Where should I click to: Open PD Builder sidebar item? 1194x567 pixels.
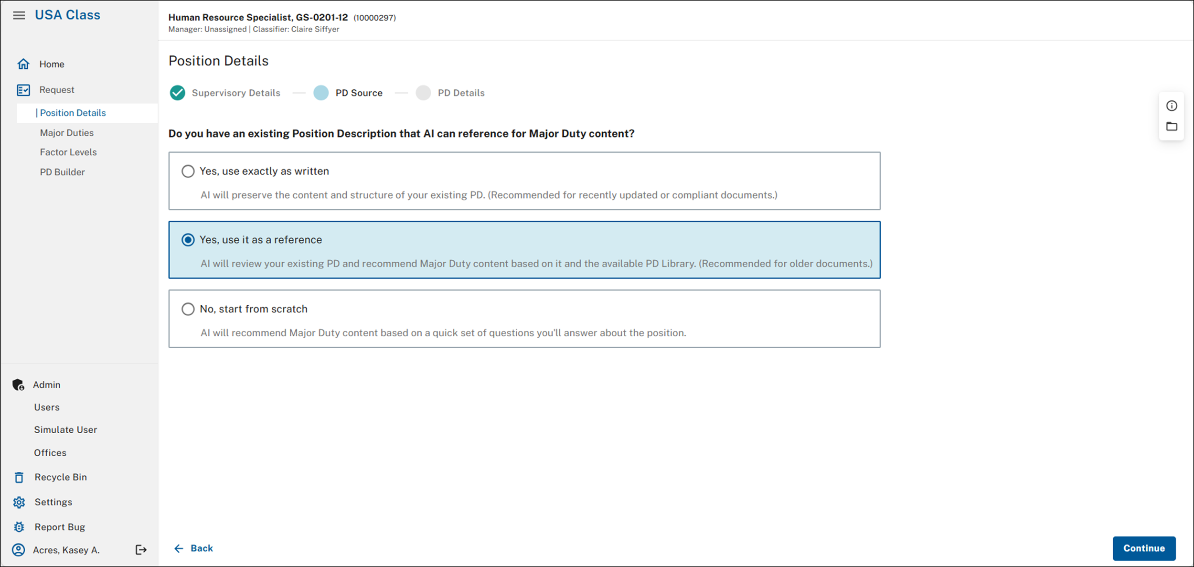(63, 172)
